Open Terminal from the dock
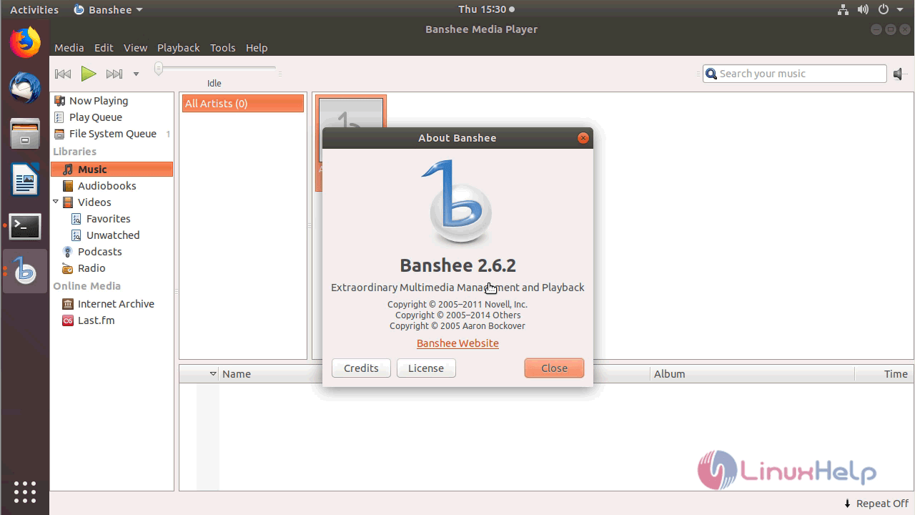 coord(25,226)
